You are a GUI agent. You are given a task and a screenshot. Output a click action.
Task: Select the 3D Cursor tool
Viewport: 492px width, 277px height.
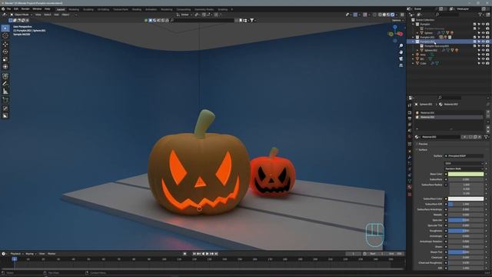pos(5,36)
